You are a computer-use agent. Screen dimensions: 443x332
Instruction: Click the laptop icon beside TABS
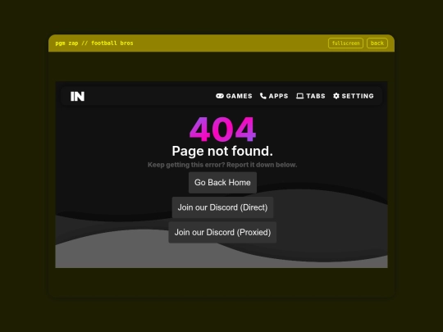coord(299,96)
